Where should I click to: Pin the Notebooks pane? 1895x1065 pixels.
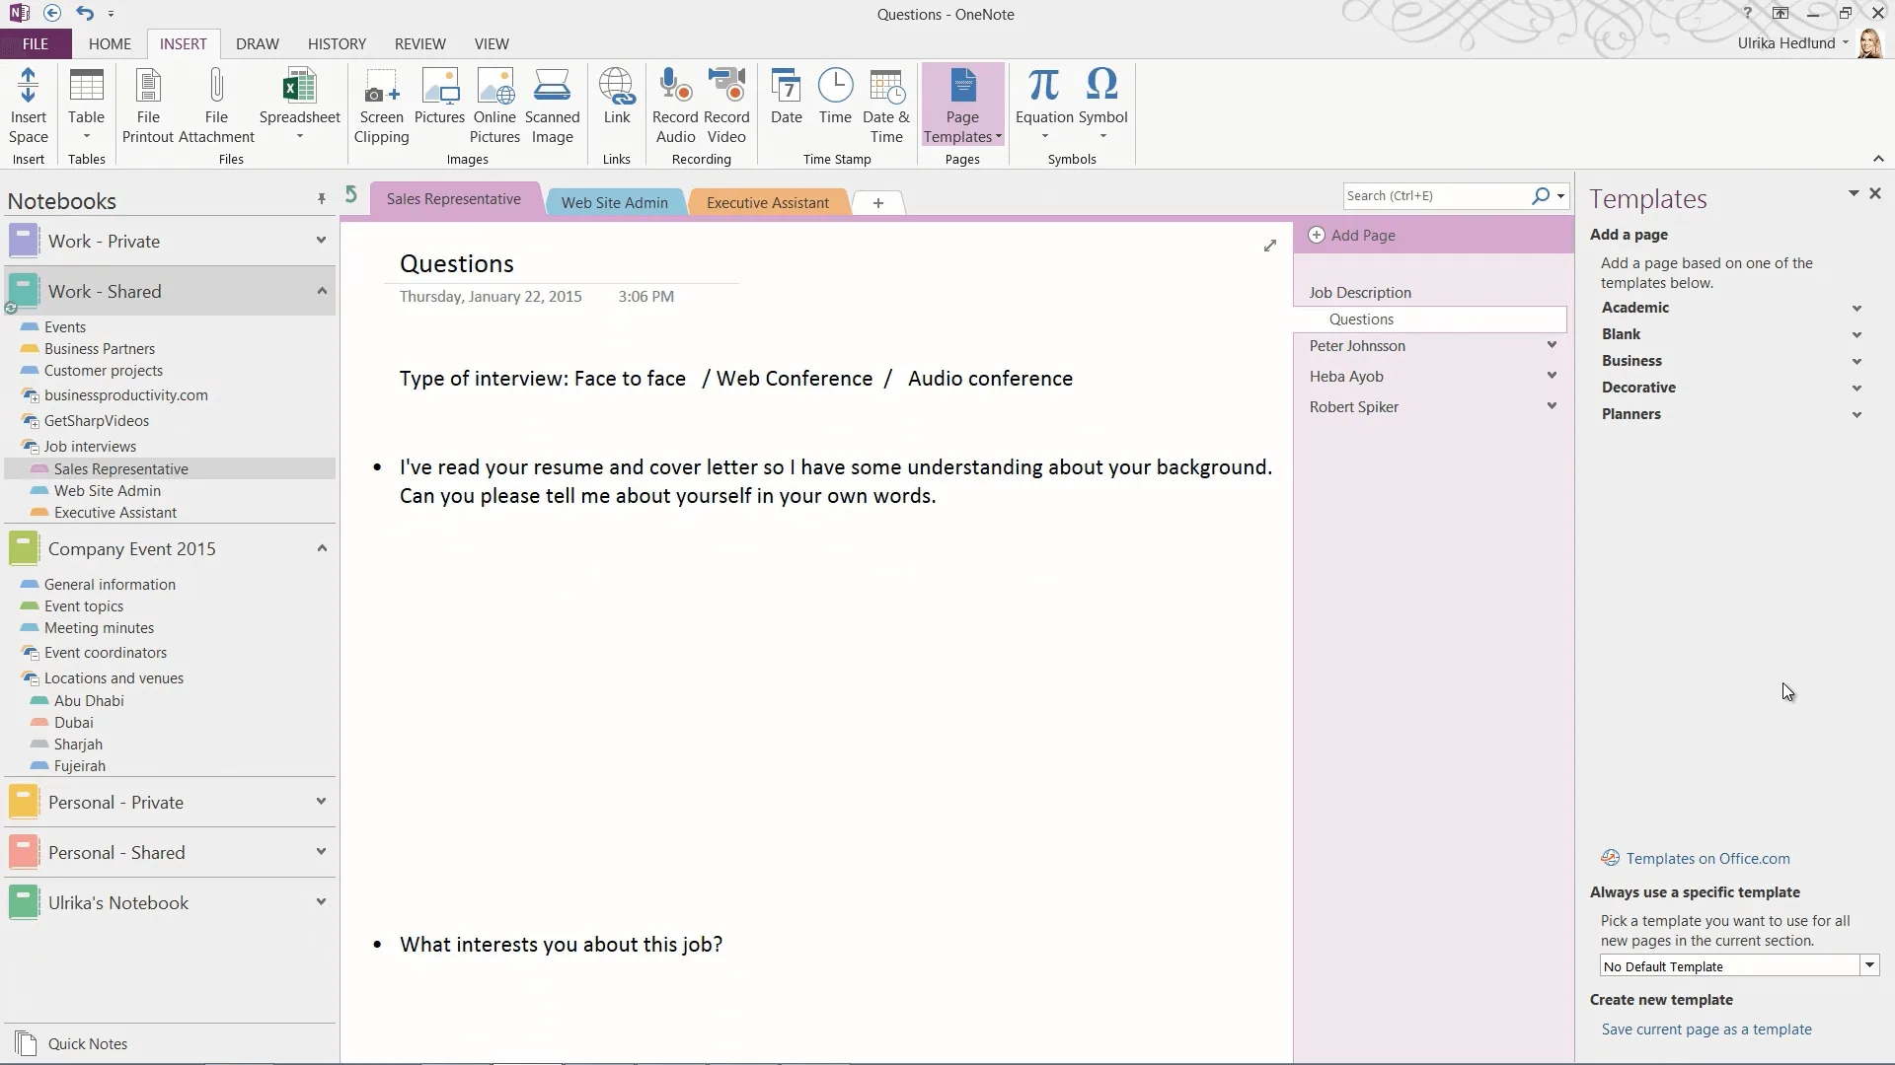coord(322,199)
